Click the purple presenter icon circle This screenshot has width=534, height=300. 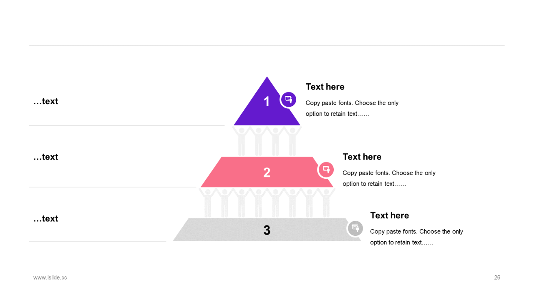pyautogui.click(x=288, y=100)
